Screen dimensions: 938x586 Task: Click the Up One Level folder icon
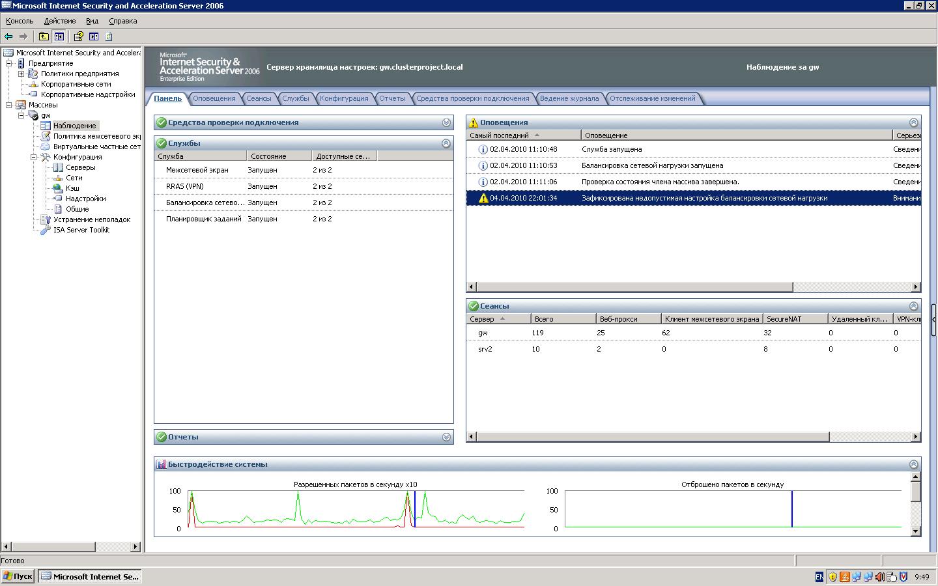click(44, 36)
